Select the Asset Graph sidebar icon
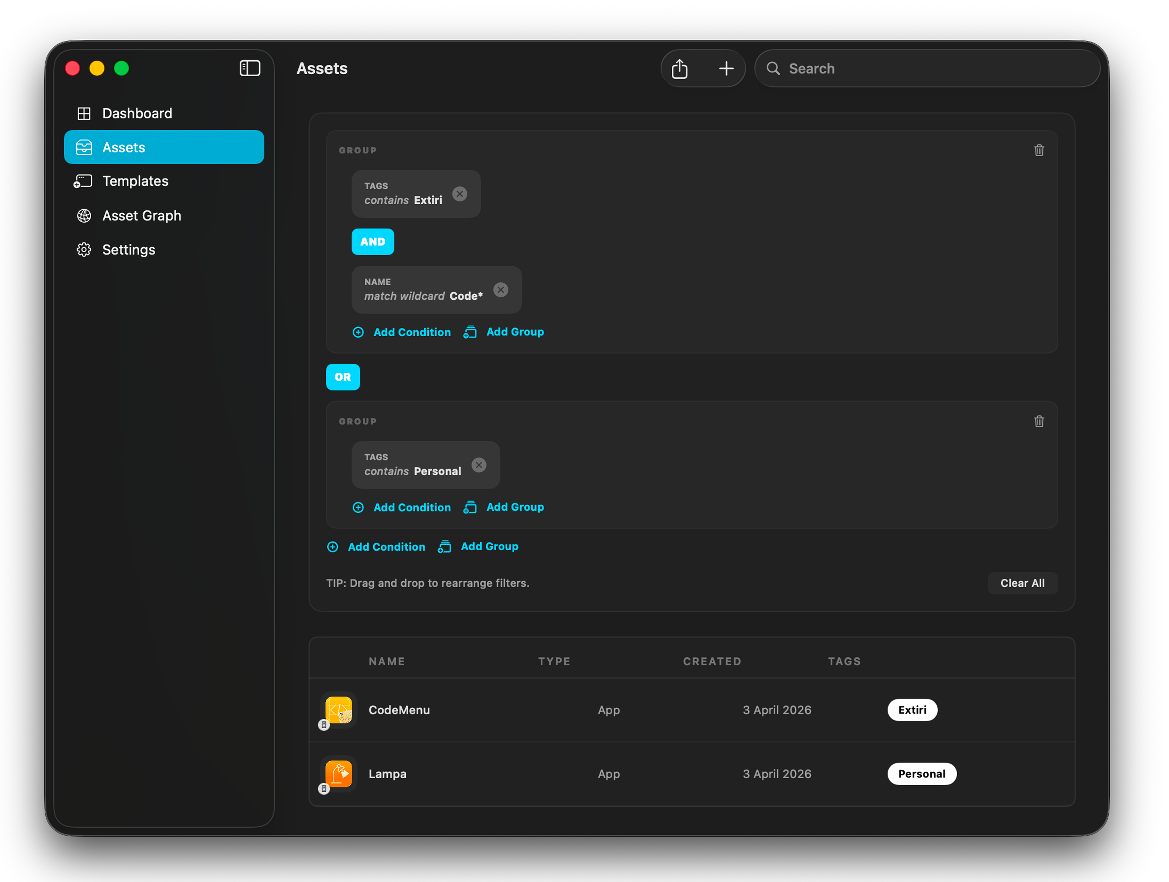The image size is (1169, 882). (83, 216)
